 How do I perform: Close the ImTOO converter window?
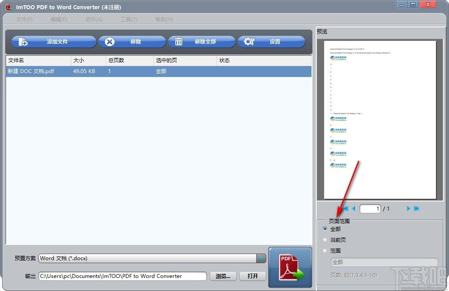428,5
